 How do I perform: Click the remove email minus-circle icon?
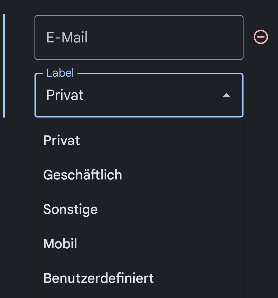[x=261, y=37]
